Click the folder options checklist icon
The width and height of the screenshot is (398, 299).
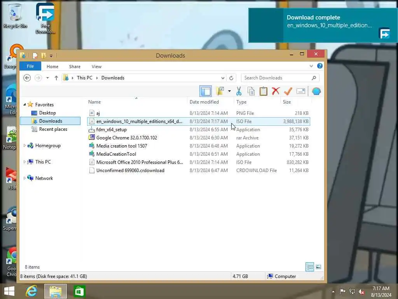pyautogui.click(x=220, y=91)
